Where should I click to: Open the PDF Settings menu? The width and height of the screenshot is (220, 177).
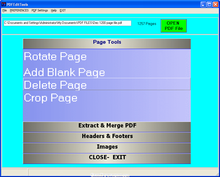pos(40,10)
